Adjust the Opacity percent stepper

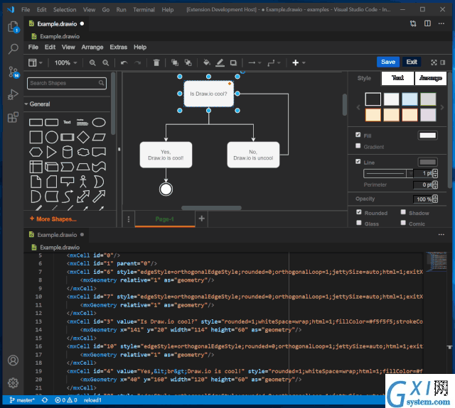pyautogui.click(x=435, y=199)
